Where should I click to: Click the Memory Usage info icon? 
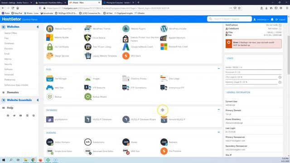[x=280, y=82]
